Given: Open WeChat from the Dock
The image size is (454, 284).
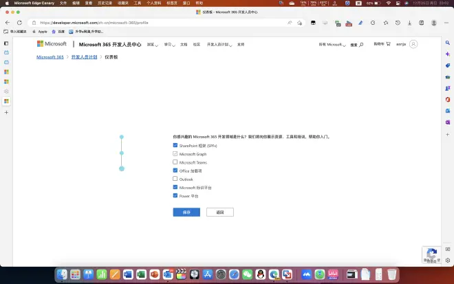Looking at the screenshot, I should click(x=247, y=274).
